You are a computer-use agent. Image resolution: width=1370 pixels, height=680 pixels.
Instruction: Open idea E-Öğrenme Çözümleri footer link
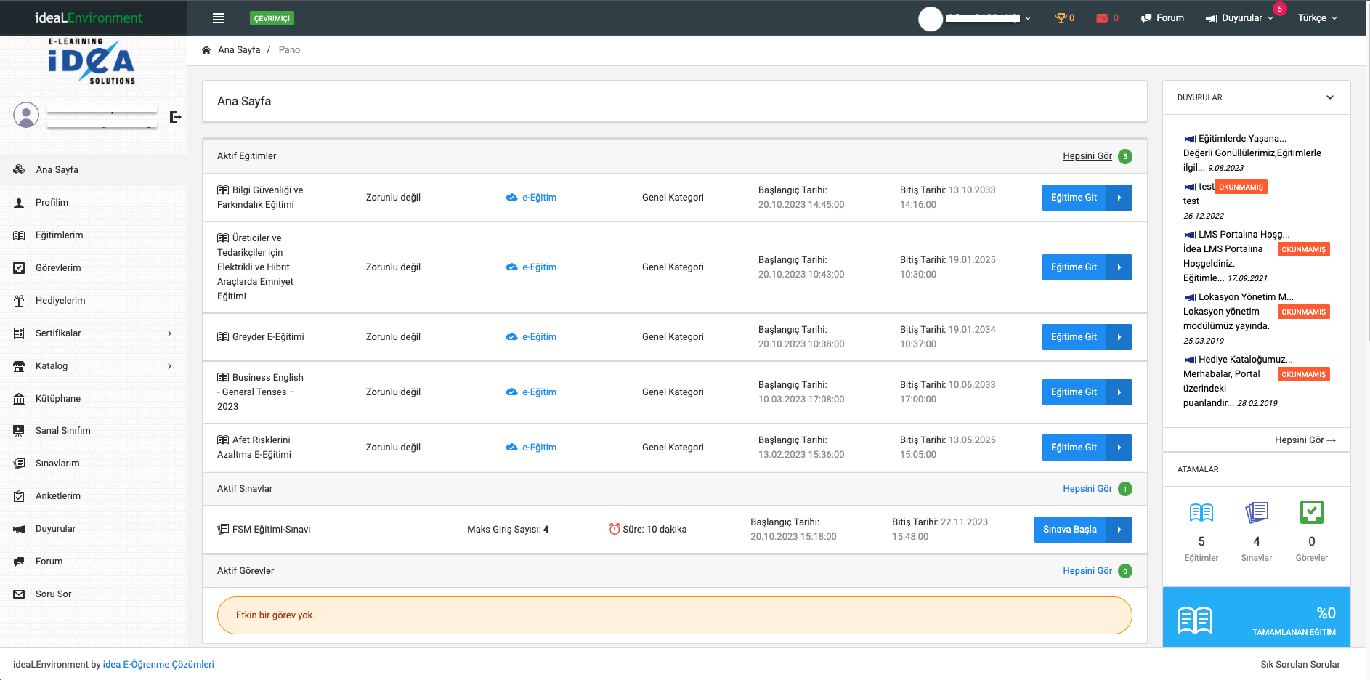(158, 665)
